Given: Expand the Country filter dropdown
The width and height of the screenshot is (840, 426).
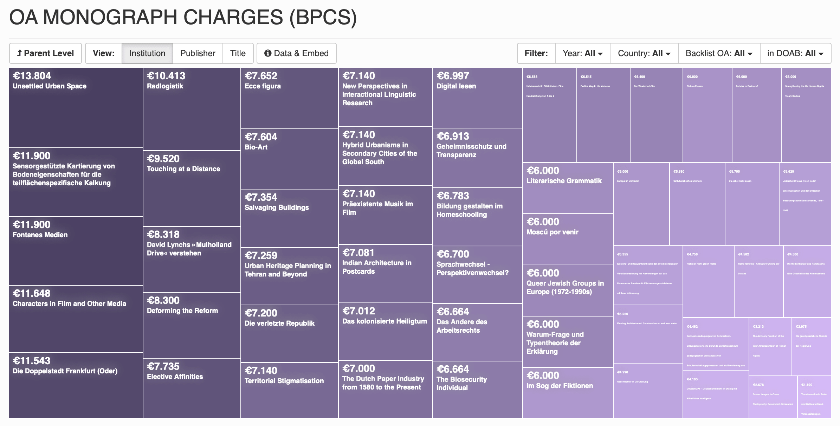Looking at the screenshot, I should (644, 53).
